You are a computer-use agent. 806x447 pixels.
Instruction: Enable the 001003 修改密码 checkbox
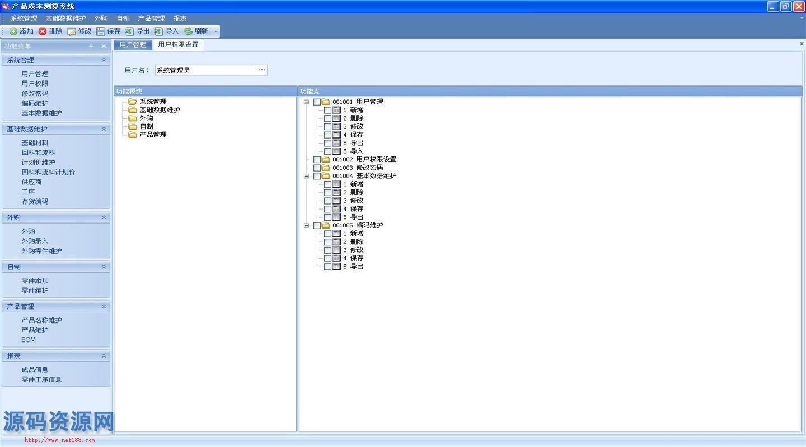click(x=317, y=168)
